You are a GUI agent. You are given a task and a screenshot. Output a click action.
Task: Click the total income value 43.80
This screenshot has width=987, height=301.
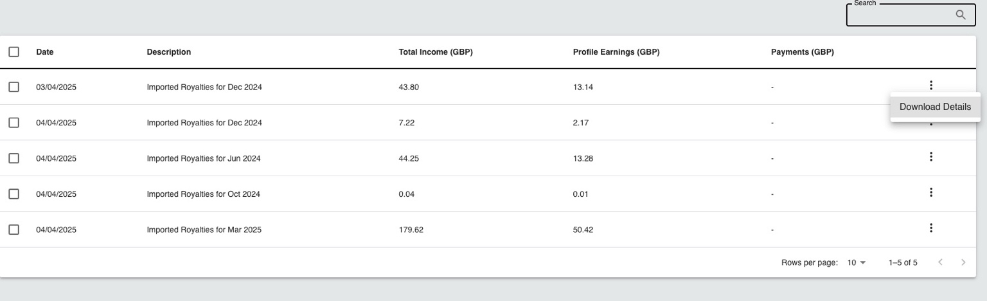point(409,87)
